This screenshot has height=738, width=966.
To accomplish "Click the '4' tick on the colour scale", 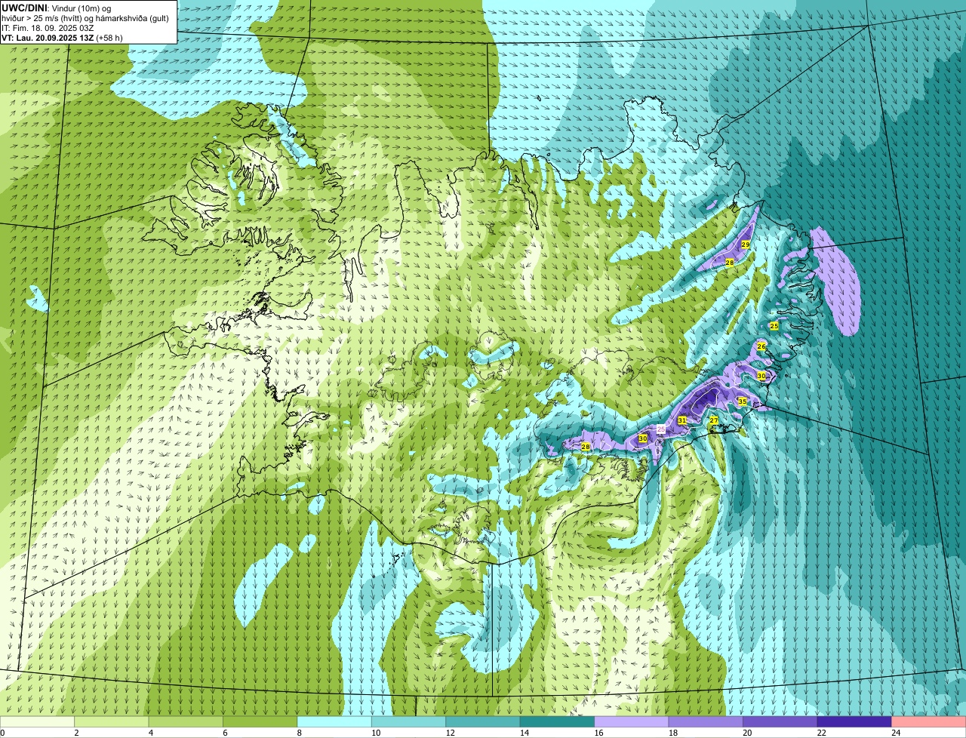I will tap(149, 733).
